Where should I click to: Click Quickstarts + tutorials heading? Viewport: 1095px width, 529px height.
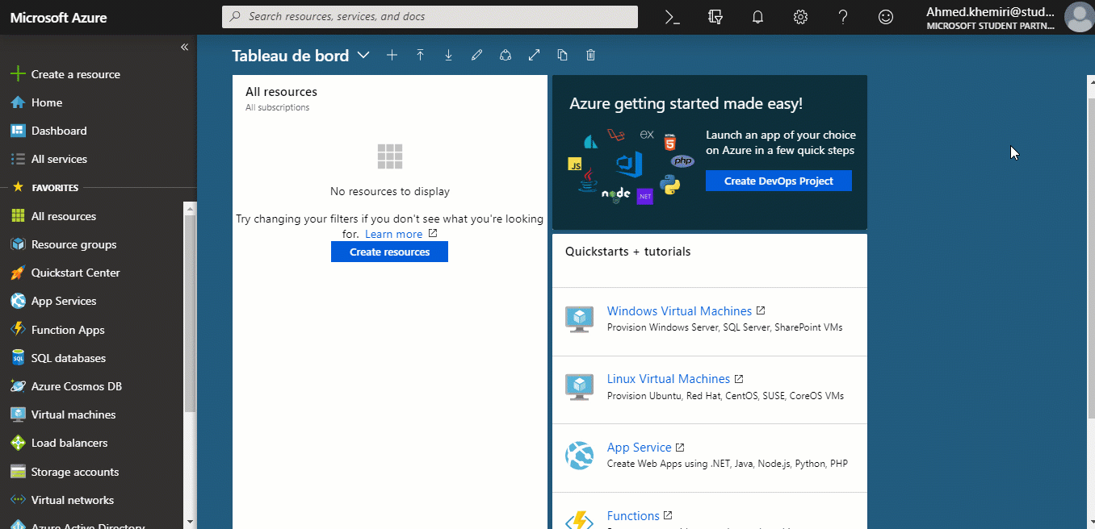[627, 252]
